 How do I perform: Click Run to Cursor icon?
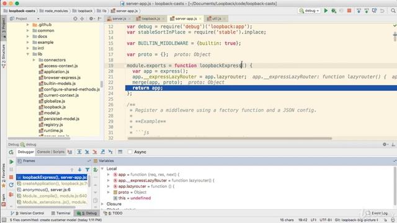[x=110, y=152]
